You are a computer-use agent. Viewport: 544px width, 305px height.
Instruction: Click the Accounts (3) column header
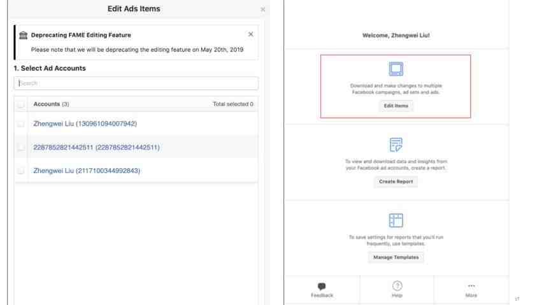51,104
